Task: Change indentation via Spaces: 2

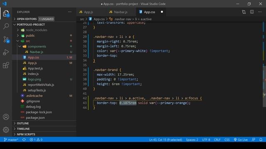Action: pos(192,140)
